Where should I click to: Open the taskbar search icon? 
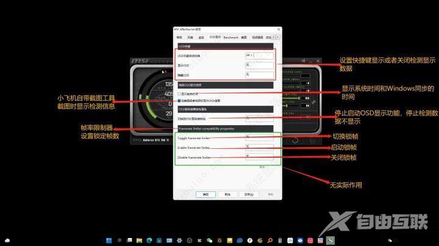click(x=120, y=241)
